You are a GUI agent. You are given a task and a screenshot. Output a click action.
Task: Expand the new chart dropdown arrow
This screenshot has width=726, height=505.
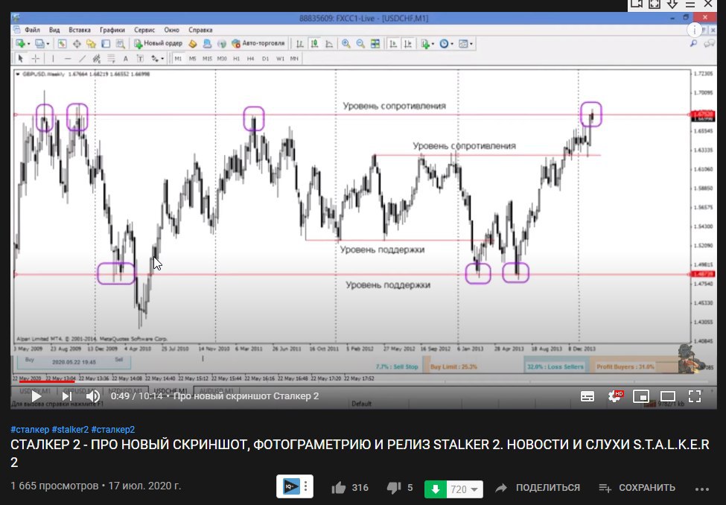tap(29, 44)
